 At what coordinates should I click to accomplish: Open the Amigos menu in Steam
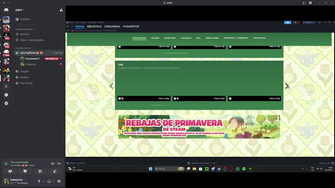[83, 22]
